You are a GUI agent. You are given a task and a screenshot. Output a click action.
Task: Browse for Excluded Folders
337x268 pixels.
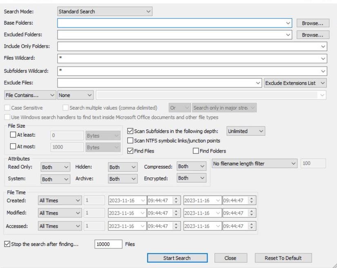[x=313, y=35]
